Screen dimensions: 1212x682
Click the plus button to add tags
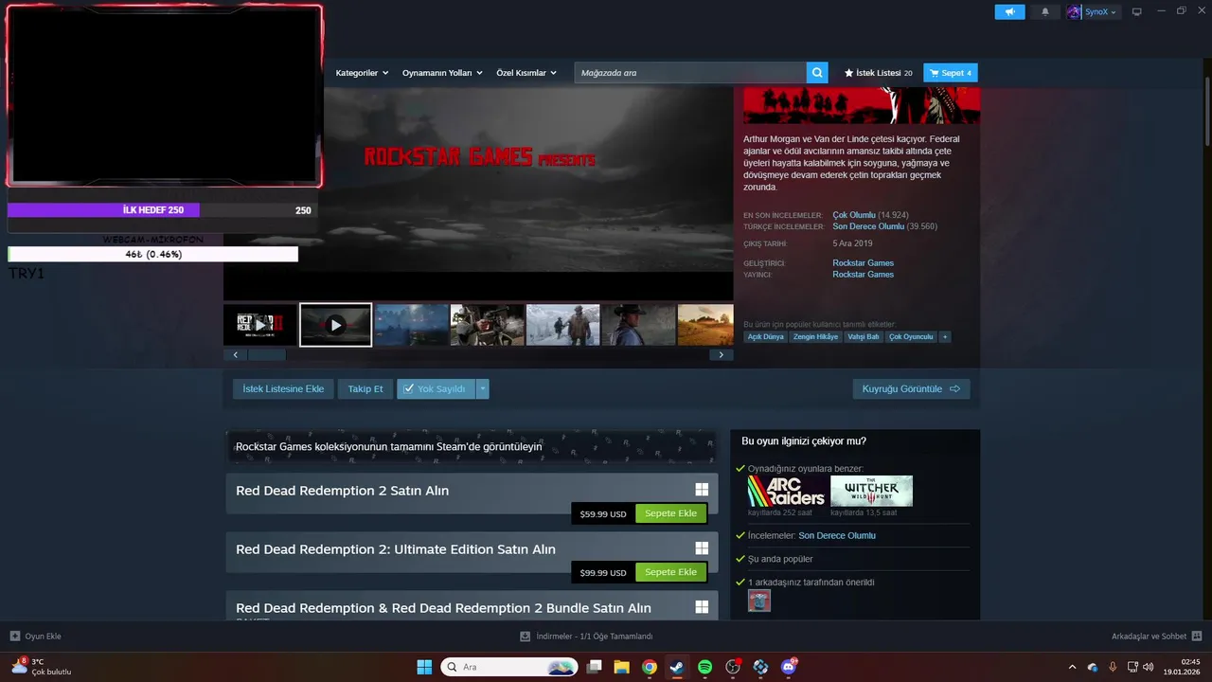(x=944, y=336)
